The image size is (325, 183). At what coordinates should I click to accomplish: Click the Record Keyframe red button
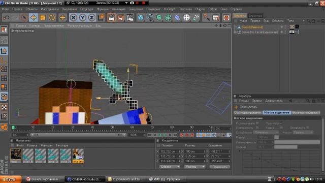pos(182,135)
